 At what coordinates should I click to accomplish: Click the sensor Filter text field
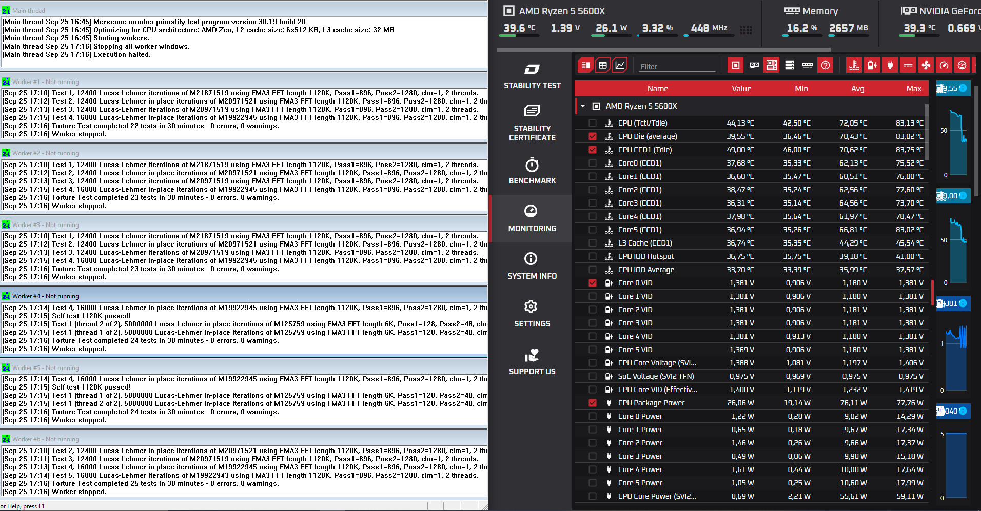(x=677, y=66)
